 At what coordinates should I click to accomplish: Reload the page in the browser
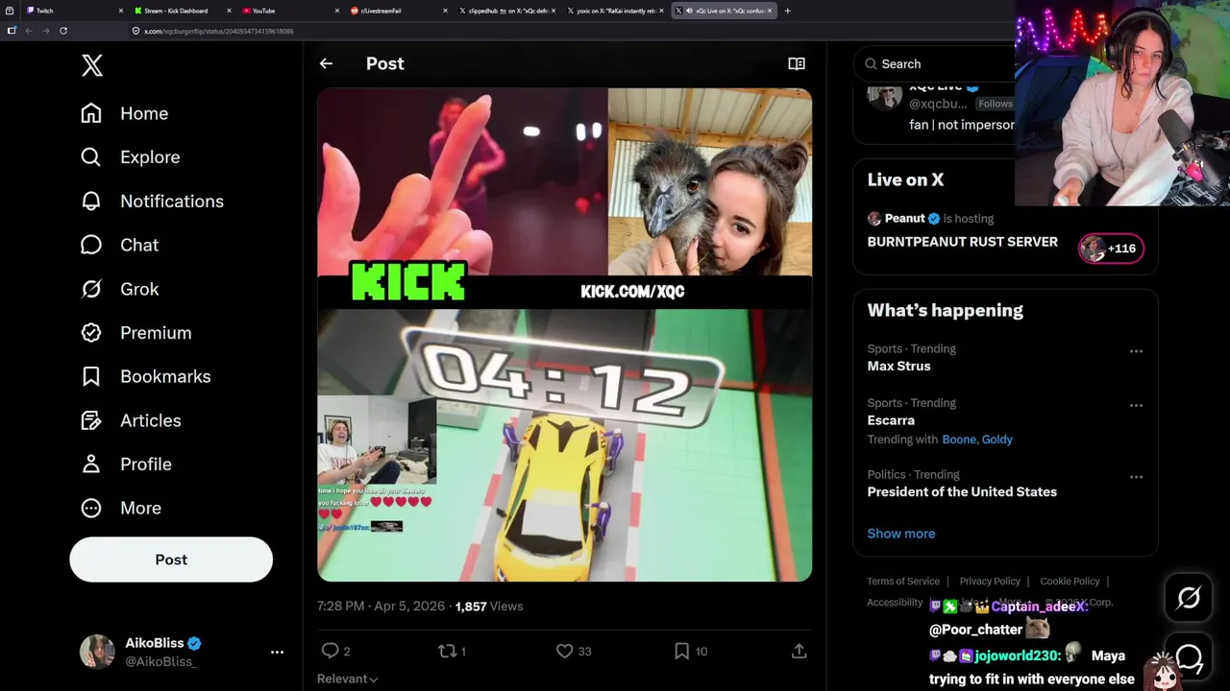point(63,31)
